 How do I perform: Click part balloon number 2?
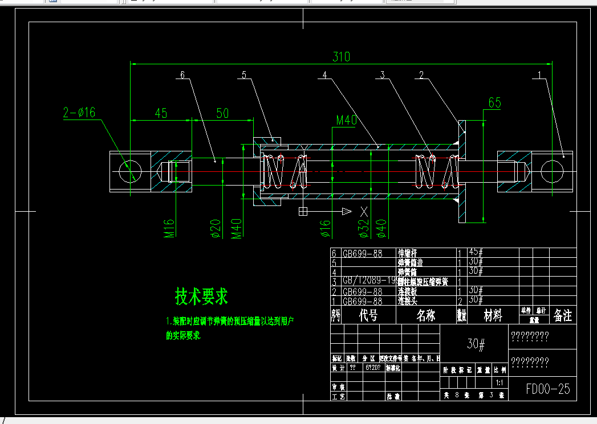click(x=421, y=75)
